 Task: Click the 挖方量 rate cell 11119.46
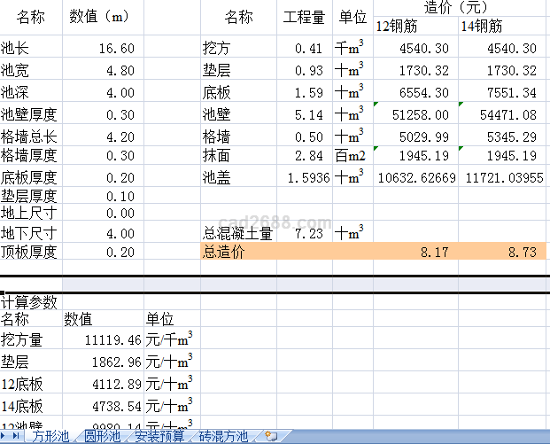102,339
